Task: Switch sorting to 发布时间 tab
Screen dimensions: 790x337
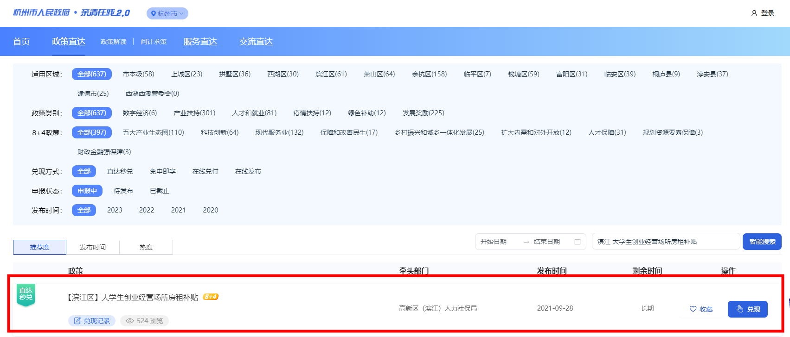Action: [x=93, y=247]
